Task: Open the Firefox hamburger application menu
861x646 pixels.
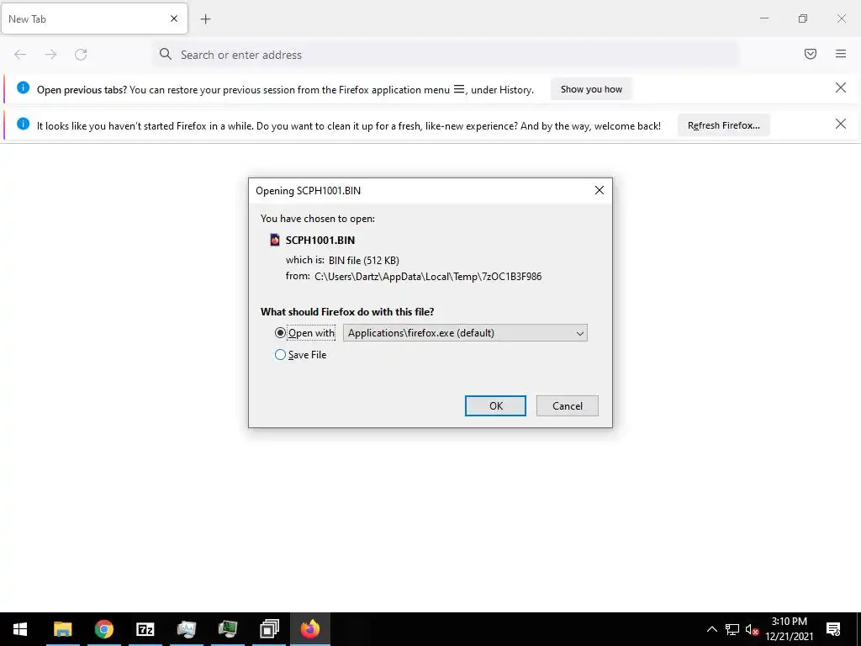Action: pyautogui.click(x=841, y=54)
